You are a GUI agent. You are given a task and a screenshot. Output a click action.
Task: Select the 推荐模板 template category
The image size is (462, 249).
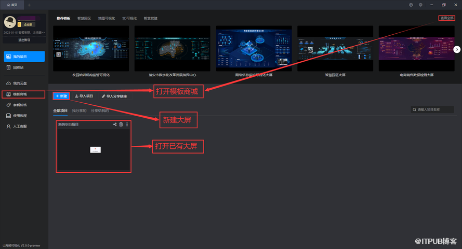coord(63,18)
